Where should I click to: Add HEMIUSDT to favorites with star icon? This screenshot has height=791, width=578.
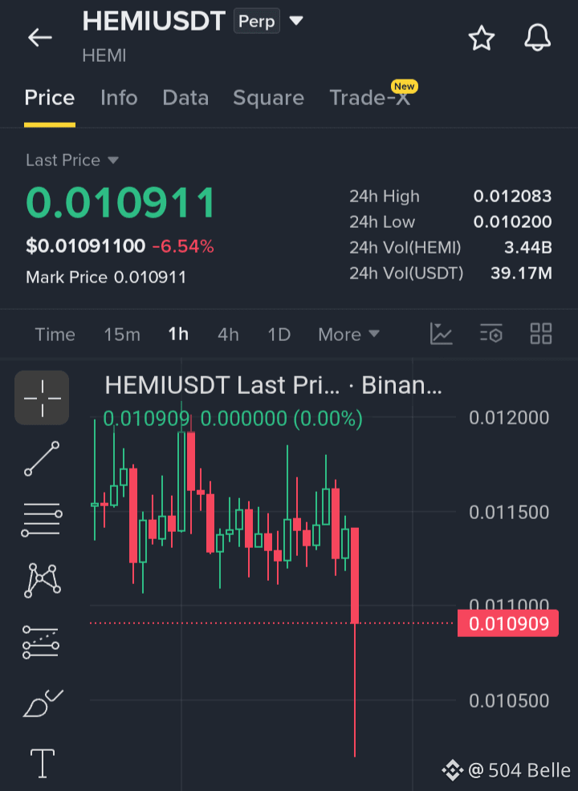pos(481,38)
